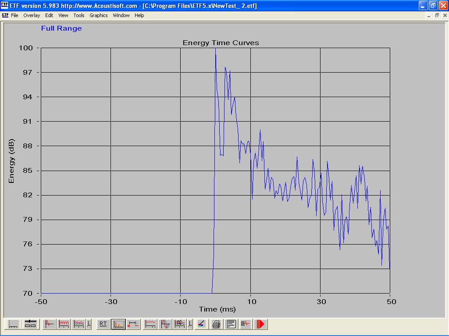The height and width of the screenshot is (336, 449).
Task: Select the Energy Time Curve toolbar icon
Action: point(118,324)
